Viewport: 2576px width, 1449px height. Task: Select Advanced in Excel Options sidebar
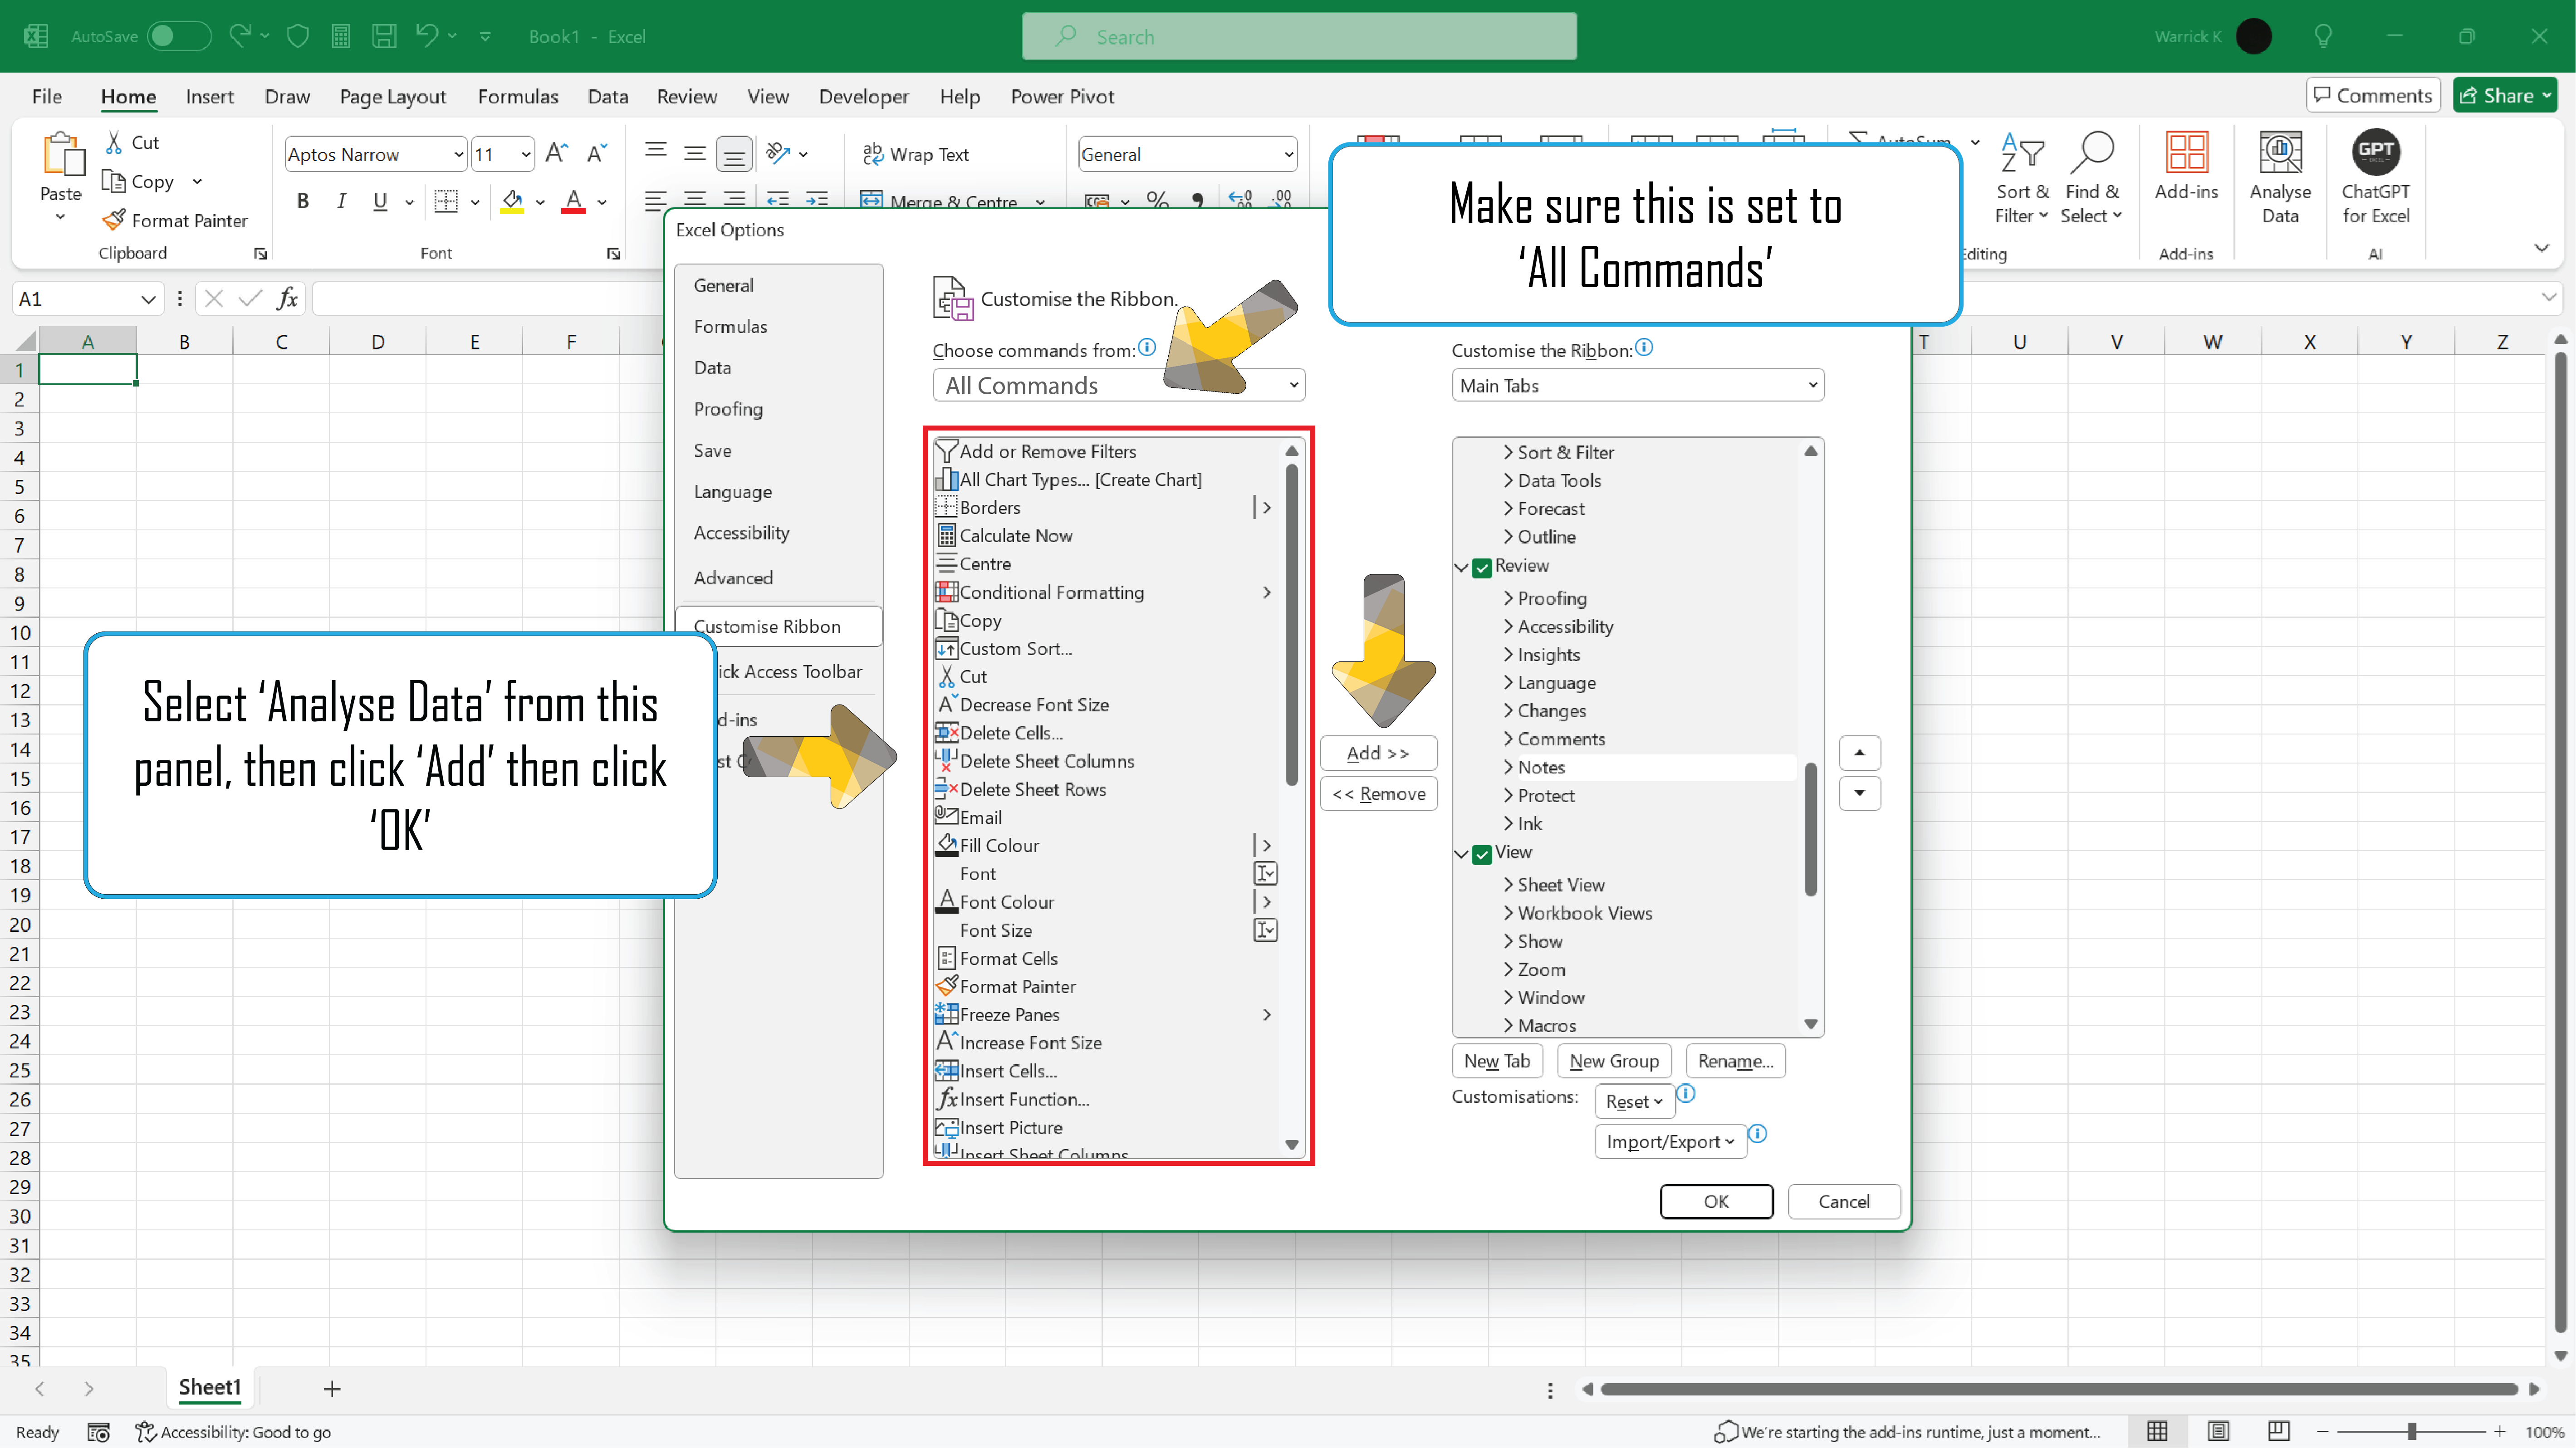733,577
